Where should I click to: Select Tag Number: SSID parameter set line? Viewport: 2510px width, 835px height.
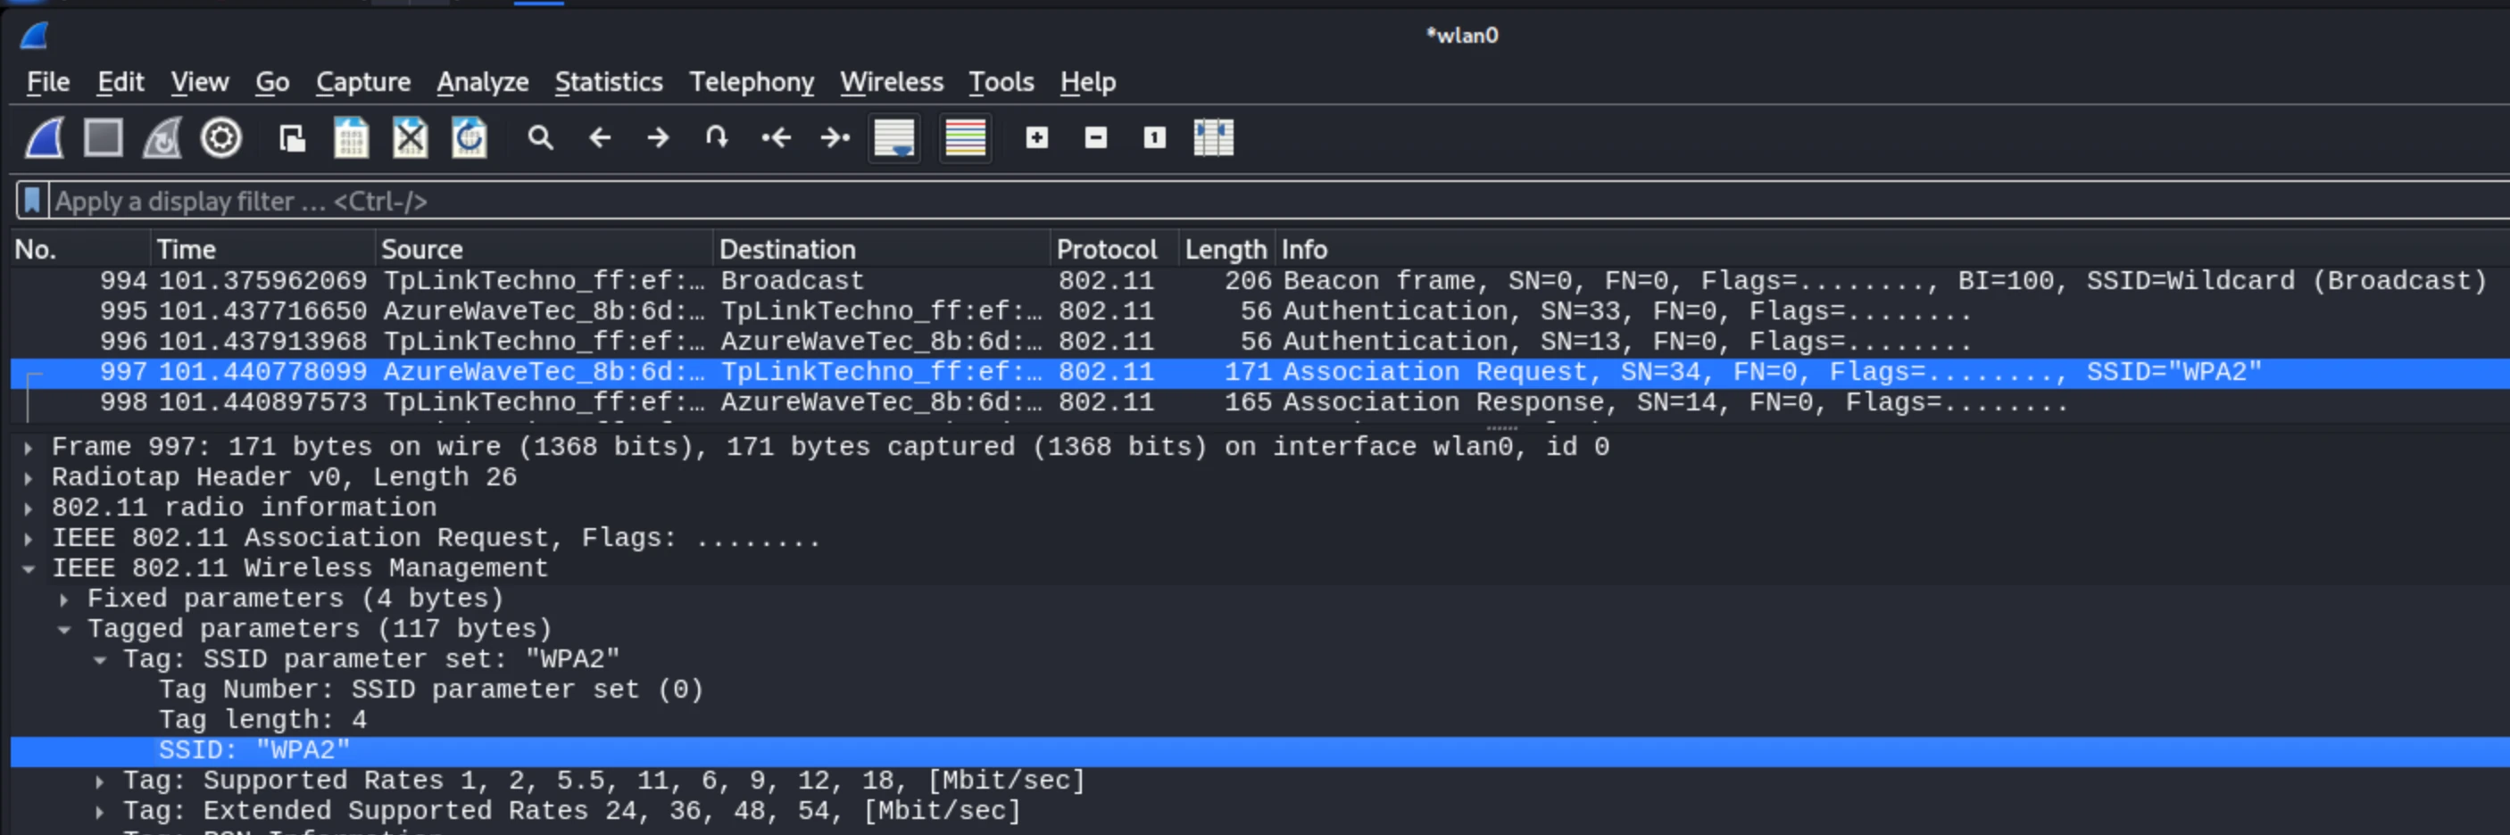pos(430,690)
